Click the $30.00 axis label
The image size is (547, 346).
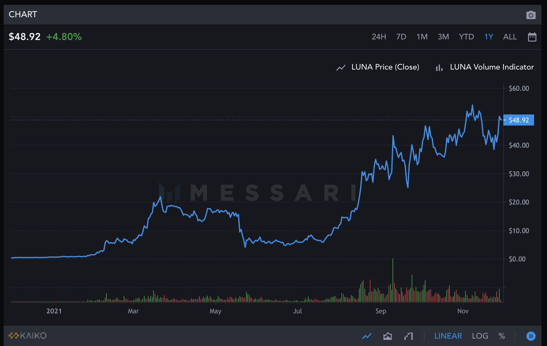coord(519,174)
